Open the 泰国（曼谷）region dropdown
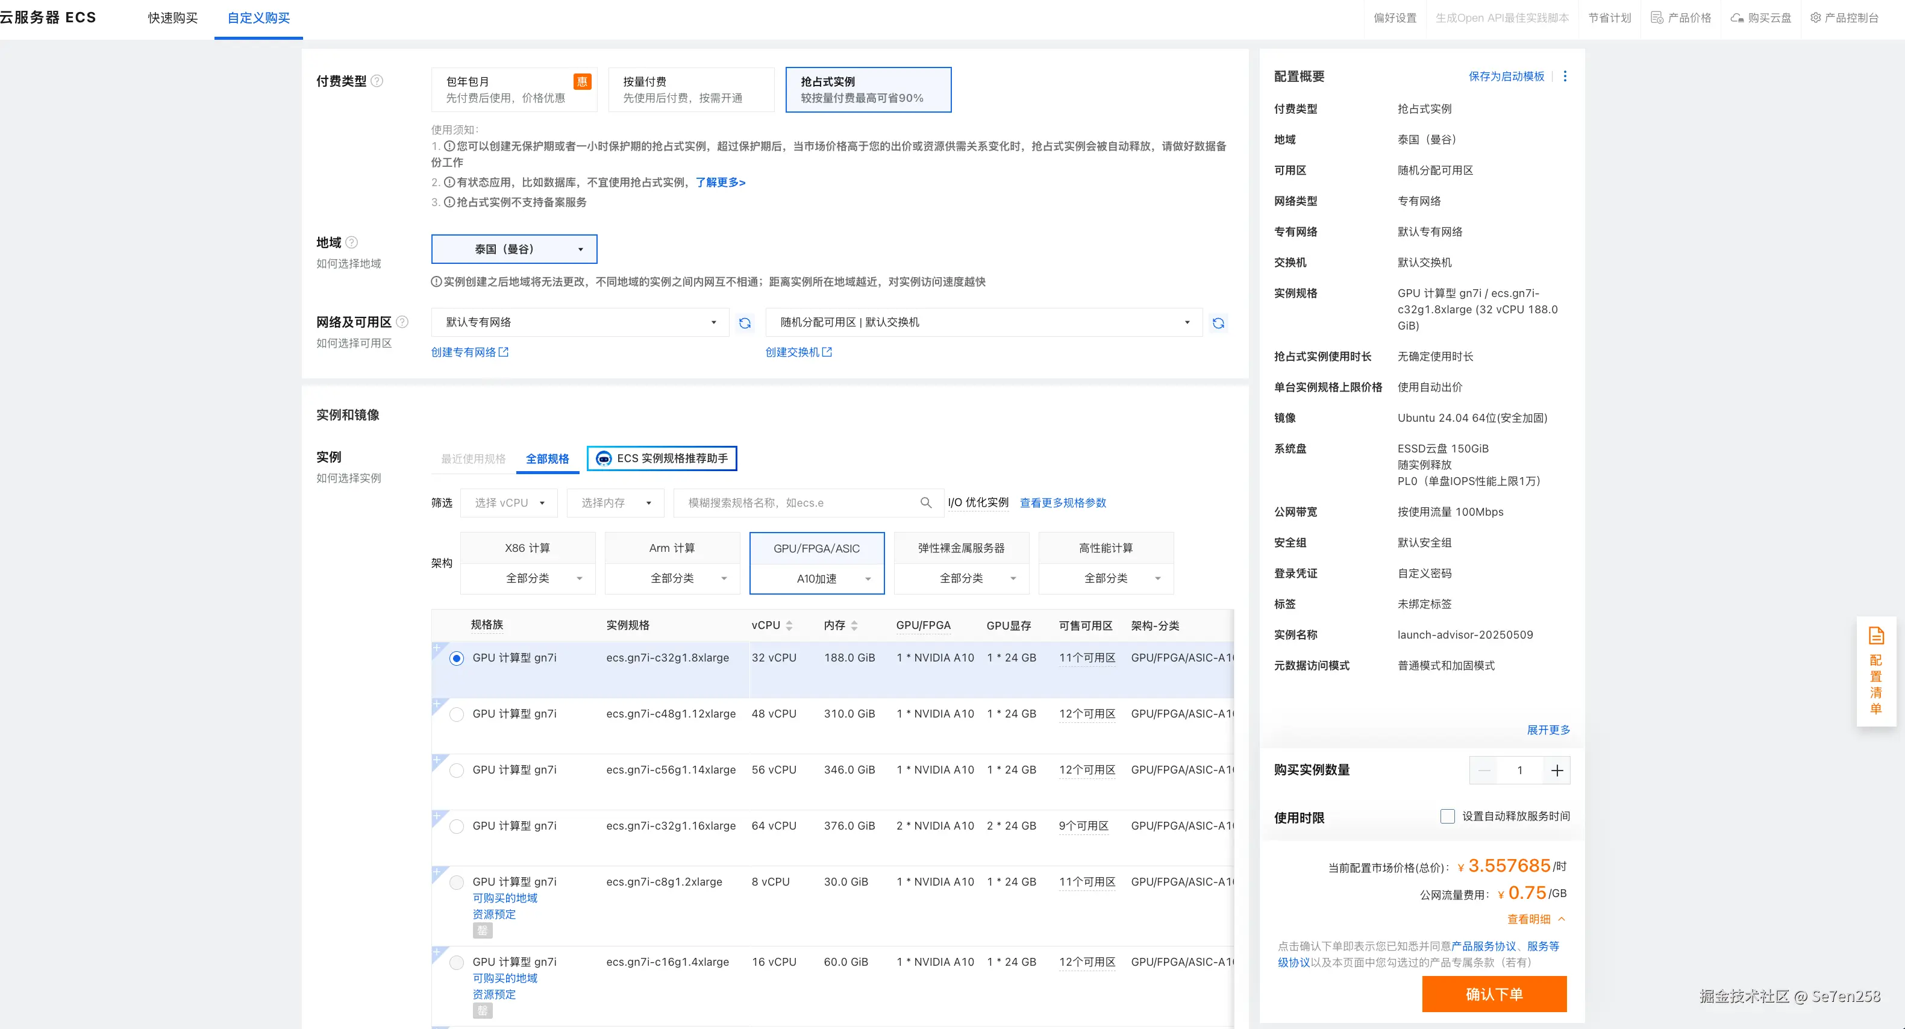Screen dimensions: 1905x1029 pos(514,249)
